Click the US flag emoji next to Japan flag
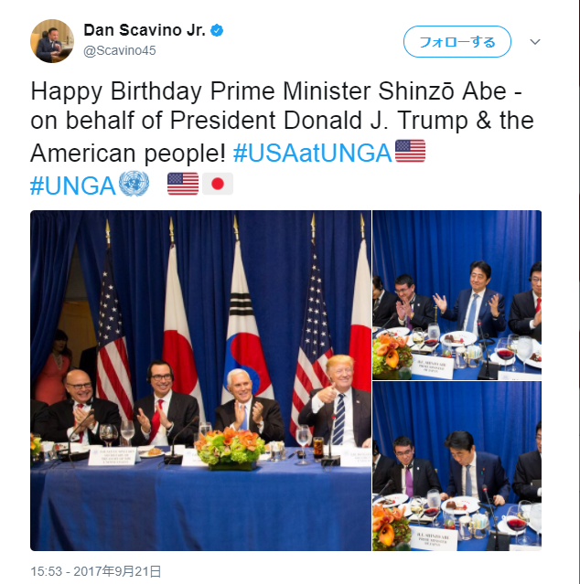This screenshot has width=580, height=584. pos(183,184)
